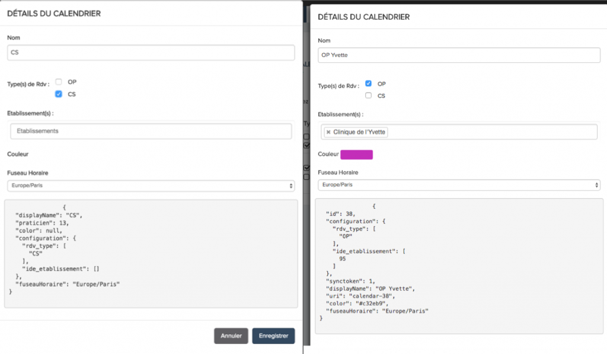This screenshot has width=607, height=354.
Task: Click the "displayName": "CS" JSON line
Action: click(49, 215)
